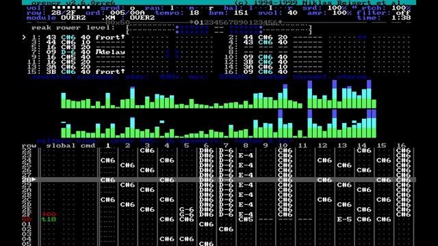
Task: Click the elapsed time 1:38
Action: tap(401, 18)
